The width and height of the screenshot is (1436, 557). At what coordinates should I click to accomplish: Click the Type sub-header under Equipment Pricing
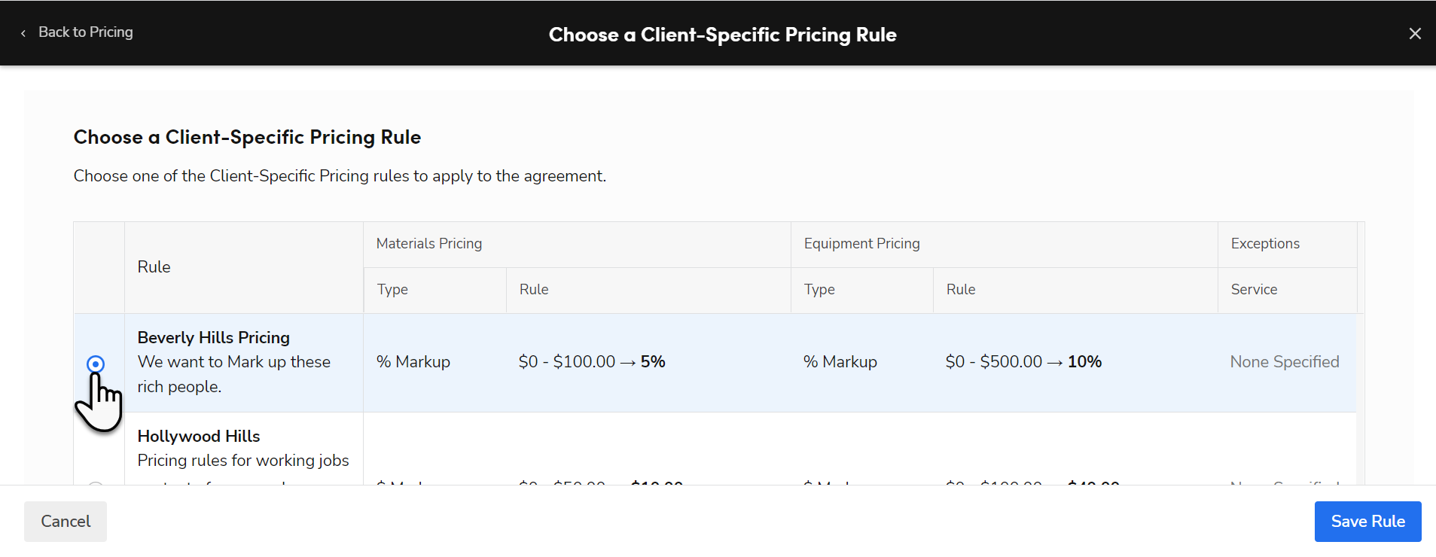pos(819,290)
